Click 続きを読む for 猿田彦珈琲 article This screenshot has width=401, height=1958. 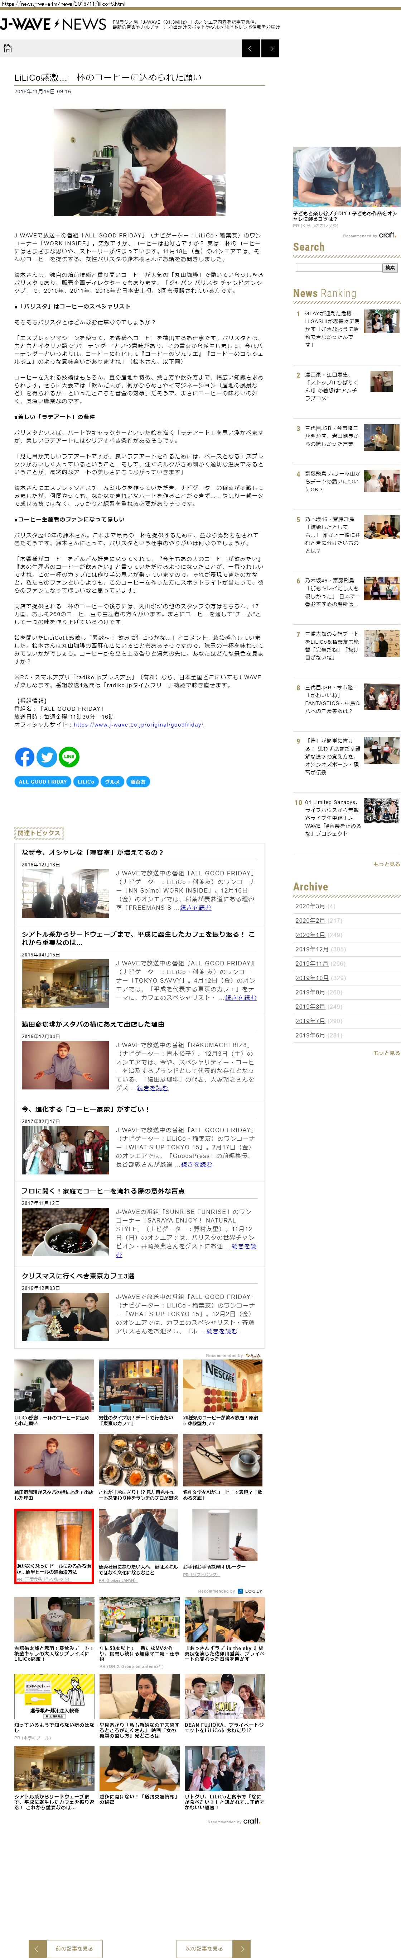coord(153,1088)
